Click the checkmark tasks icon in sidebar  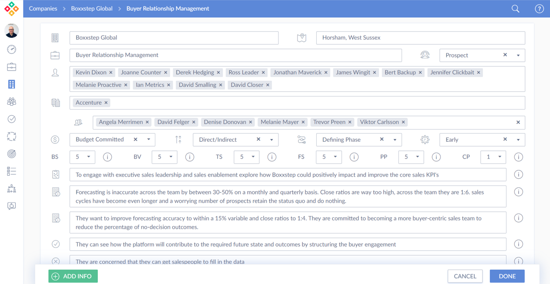[x=12, y=119]
